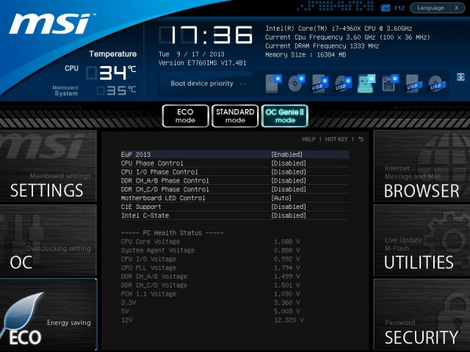Click the Version E7760IMS V17.4B1 text
The width and height of the screenshot is (470, 352).
203,63
